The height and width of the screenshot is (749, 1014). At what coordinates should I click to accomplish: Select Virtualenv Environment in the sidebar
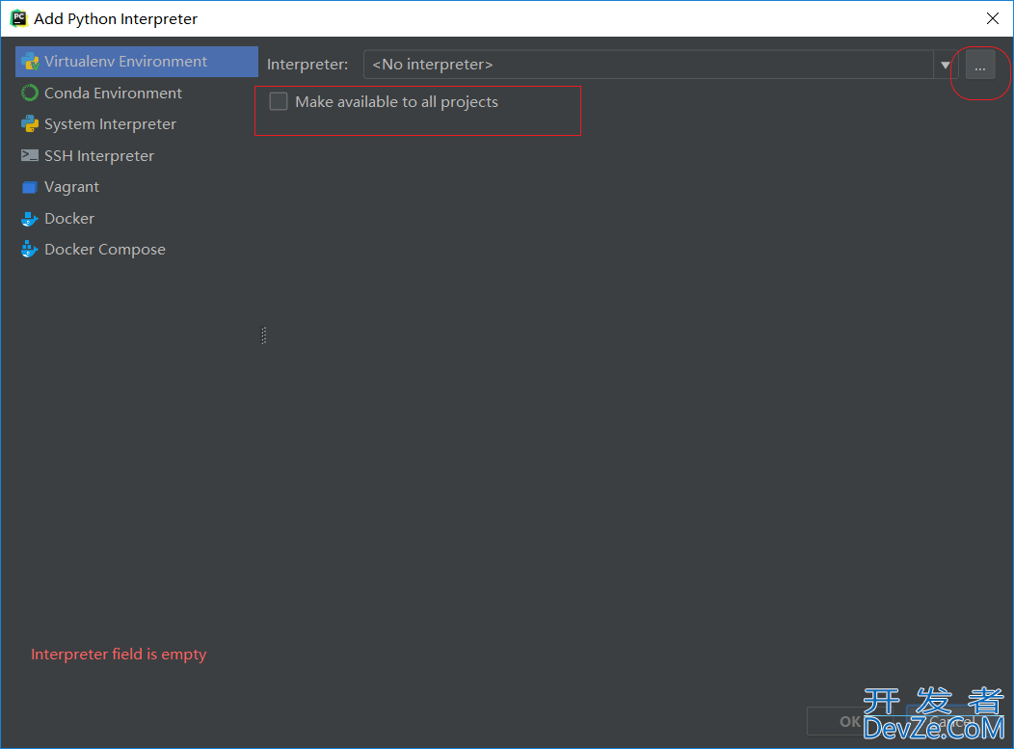[137, 62]
